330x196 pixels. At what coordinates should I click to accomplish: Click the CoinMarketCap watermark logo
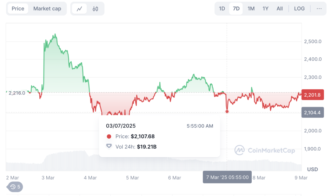(x=265, y=150)
